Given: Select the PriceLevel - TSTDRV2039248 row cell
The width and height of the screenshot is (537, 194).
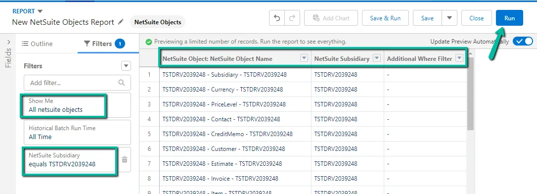Looking at the screenshot, I should click(x=235, y=104).
